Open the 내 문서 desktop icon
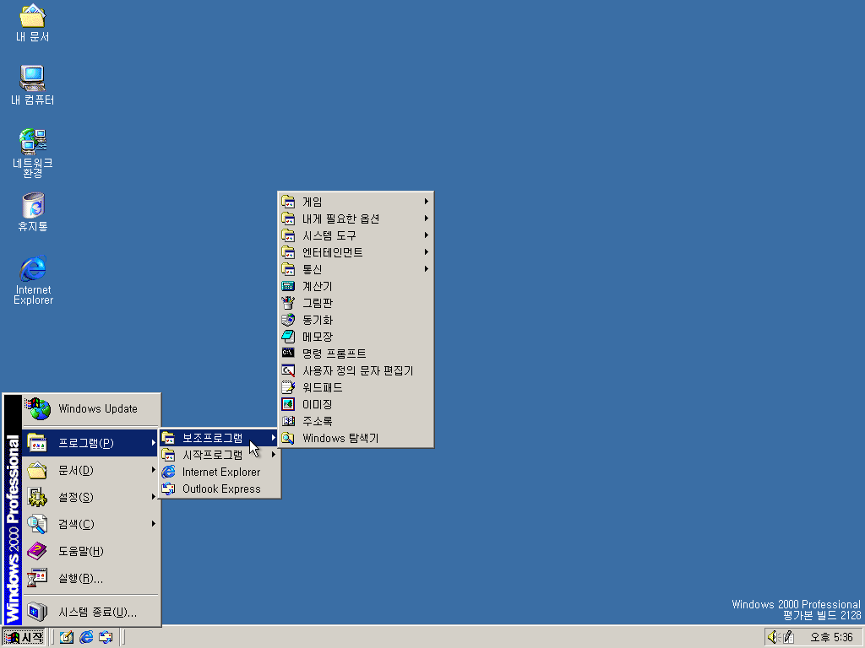Image resolution: width=865 pixels, height=648 pixels. pos(33,23)
